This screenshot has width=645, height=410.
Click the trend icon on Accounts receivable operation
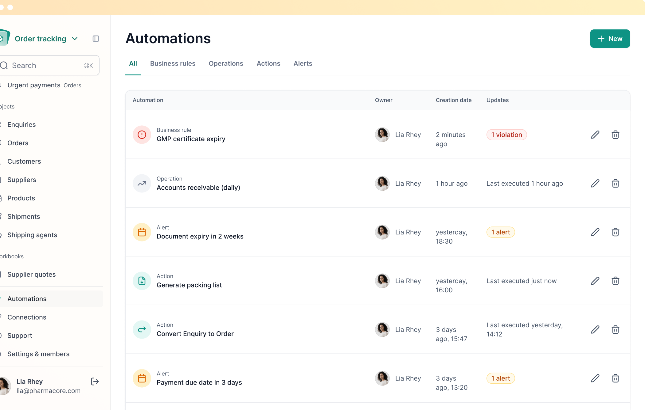pos(142,183)
